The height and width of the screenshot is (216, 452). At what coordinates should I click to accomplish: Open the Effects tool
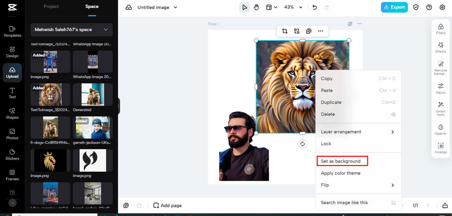[441, 48]
